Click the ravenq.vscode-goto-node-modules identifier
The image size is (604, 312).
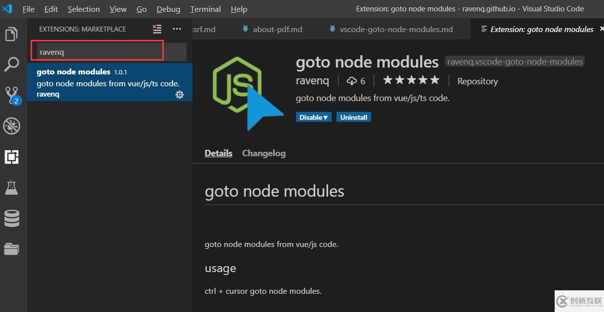point(515,62)
